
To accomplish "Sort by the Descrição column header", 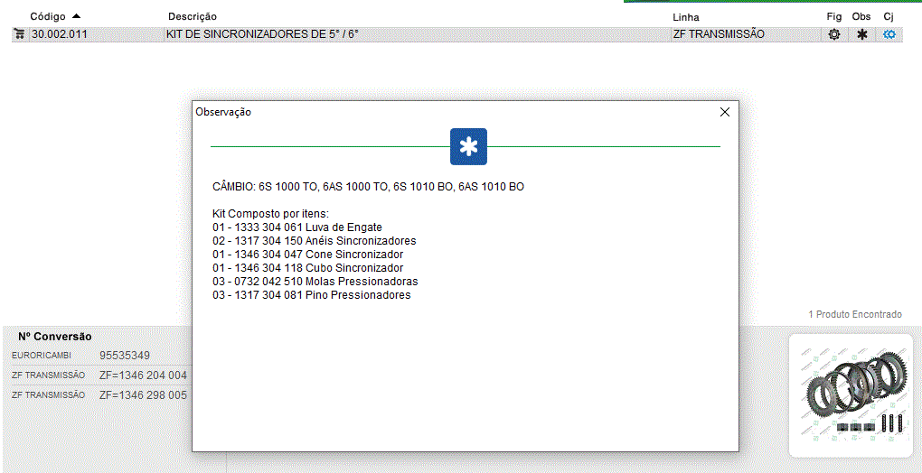I will [193, 17].
